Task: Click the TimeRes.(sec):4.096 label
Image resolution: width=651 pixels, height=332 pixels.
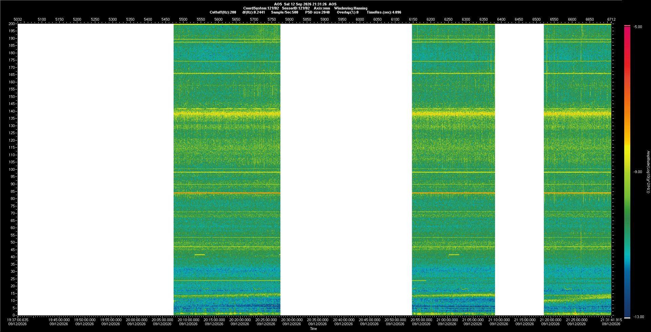Action: 384,12
